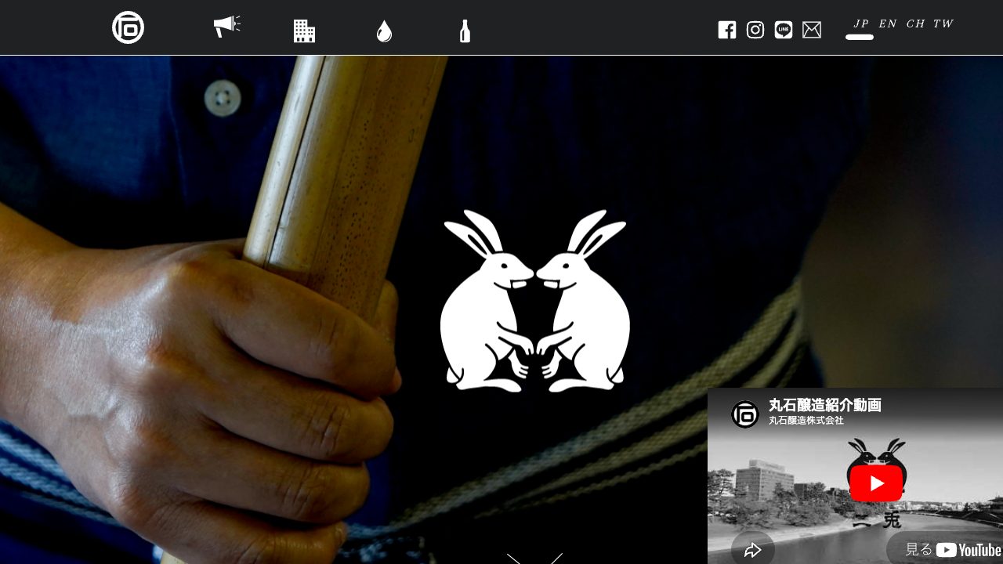Image resolution: width=1003 pixels, height=564 pixels.
Task: Open the sake bottle products icon
Action: click(465, 31)
